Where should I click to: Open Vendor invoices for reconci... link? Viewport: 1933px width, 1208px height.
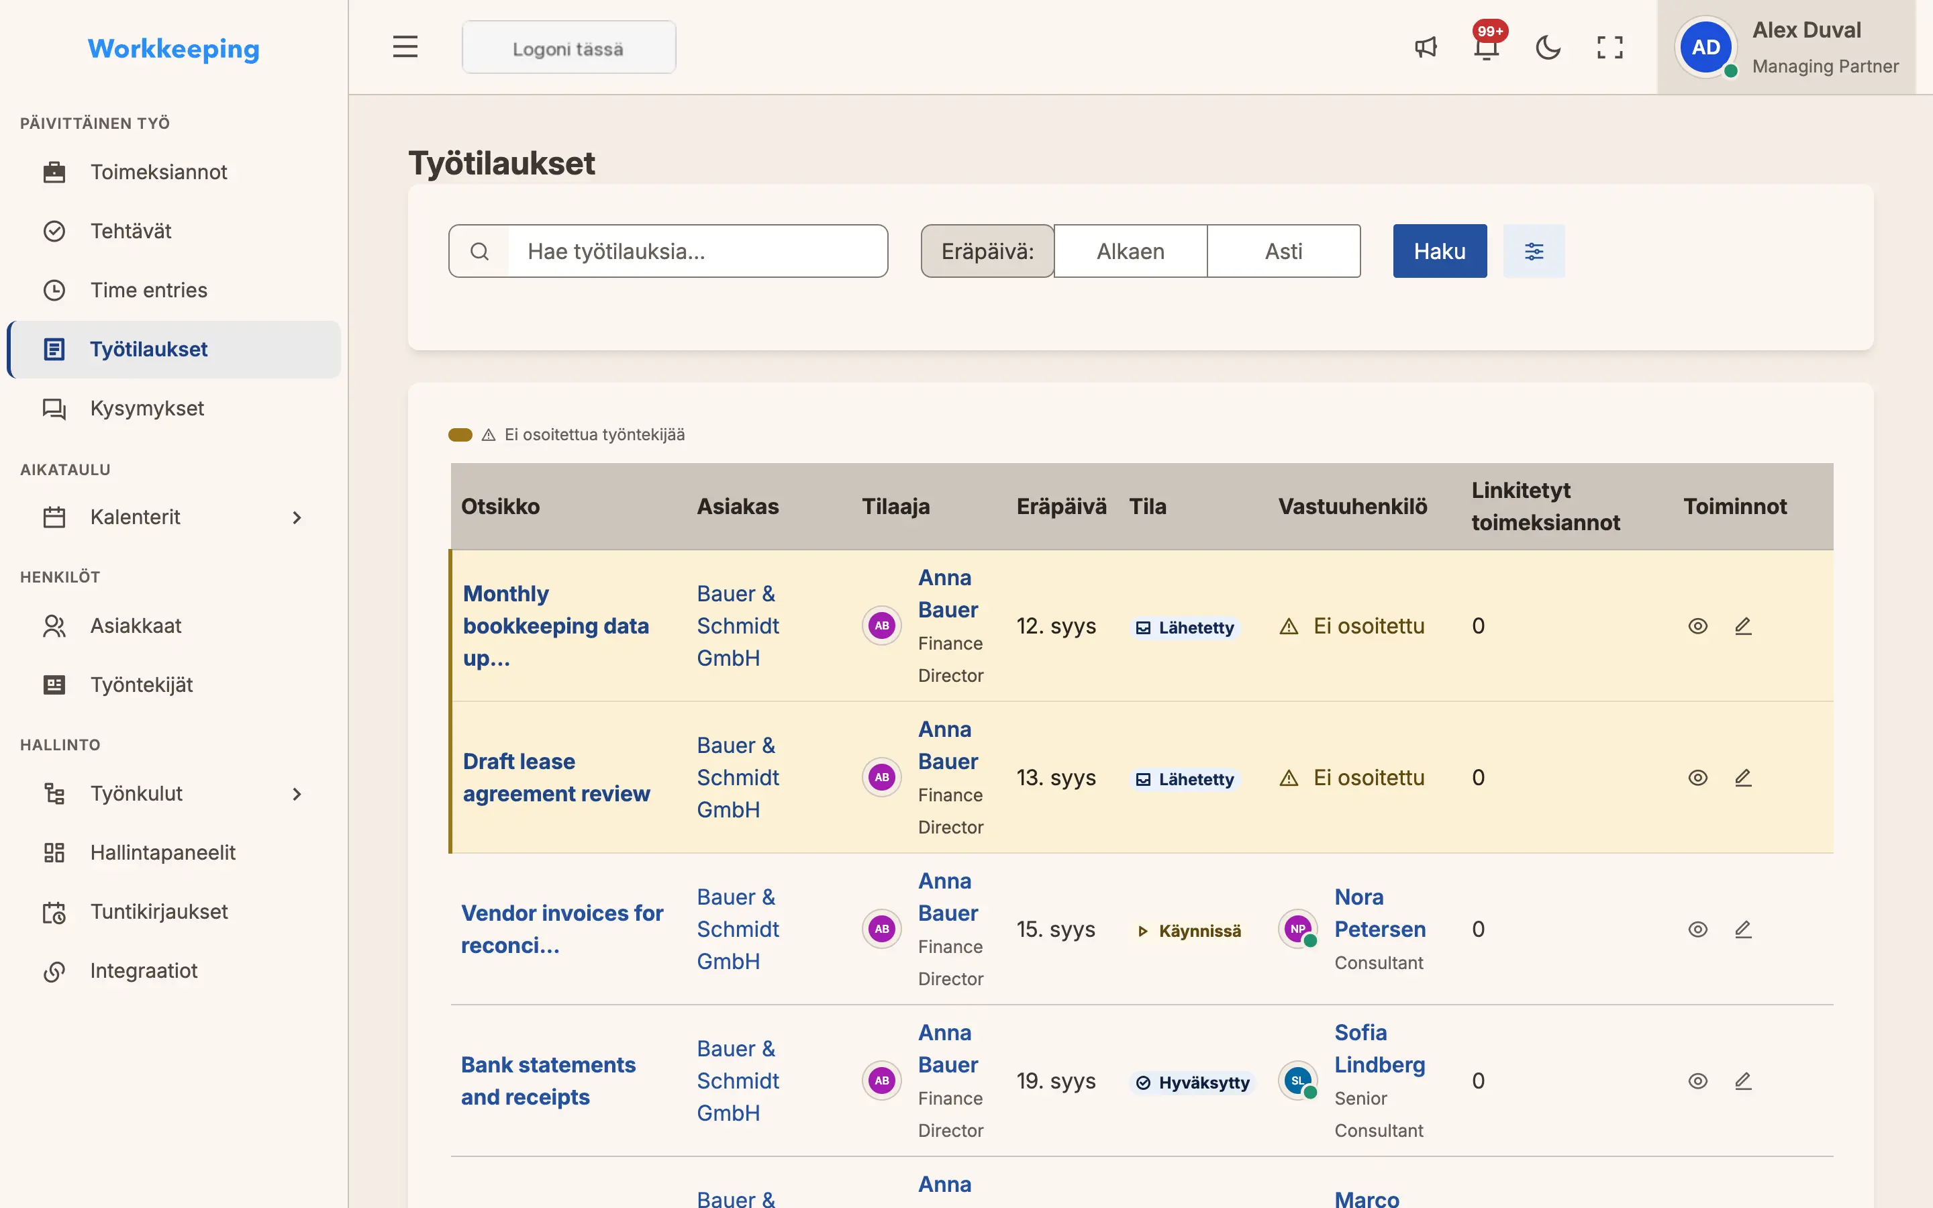pyautogui.click(x=562, y=929)
